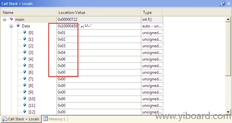Click the type cell 'auto - un...'

pyautogui.click(x=152, y=26)
